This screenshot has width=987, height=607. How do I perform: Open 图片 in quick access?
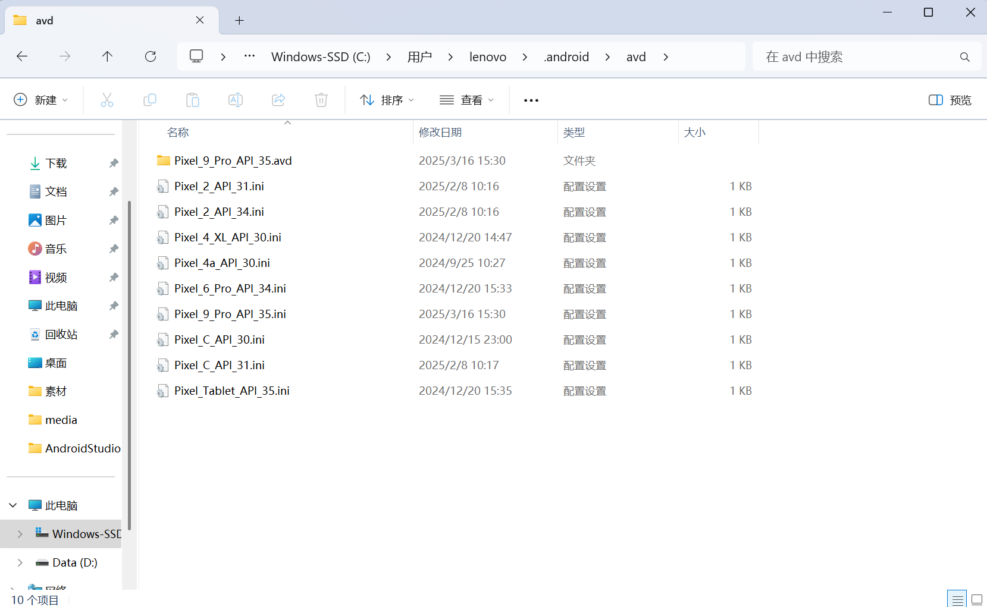[x=56, y=221]
